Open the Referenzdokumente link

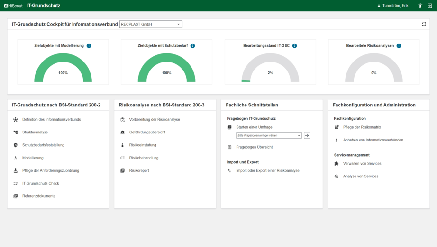(39, 196)
